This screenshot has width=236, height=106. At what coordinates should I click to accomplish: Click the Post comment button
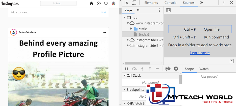pyautogui.click(x=104, y=12)
